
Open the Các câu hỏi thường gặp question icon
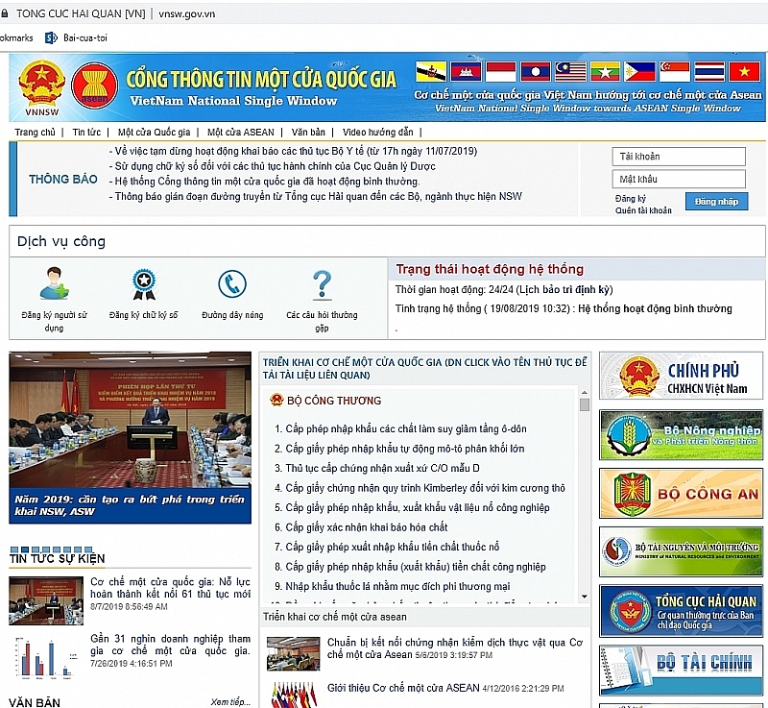(x=322, y=284)
